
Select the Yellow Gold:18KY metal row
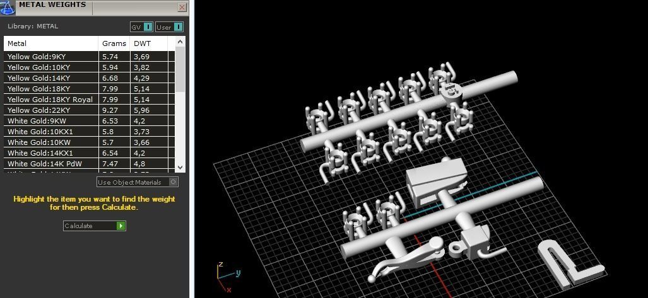(89, 89)
